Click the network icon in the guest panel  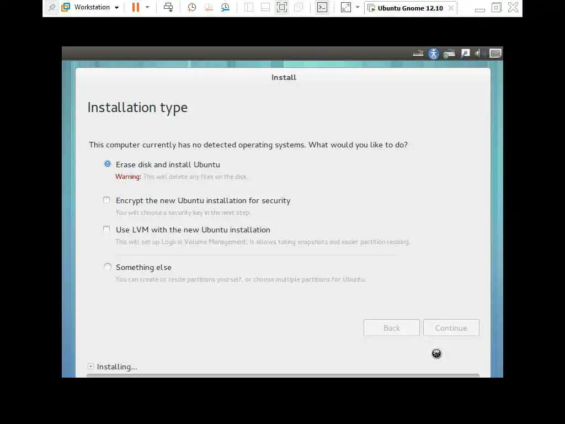[449, 54]
